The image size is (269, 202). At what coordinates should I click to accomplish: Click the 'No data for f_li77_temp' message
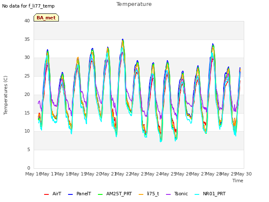pyautogui.click(x=28, y=6)
